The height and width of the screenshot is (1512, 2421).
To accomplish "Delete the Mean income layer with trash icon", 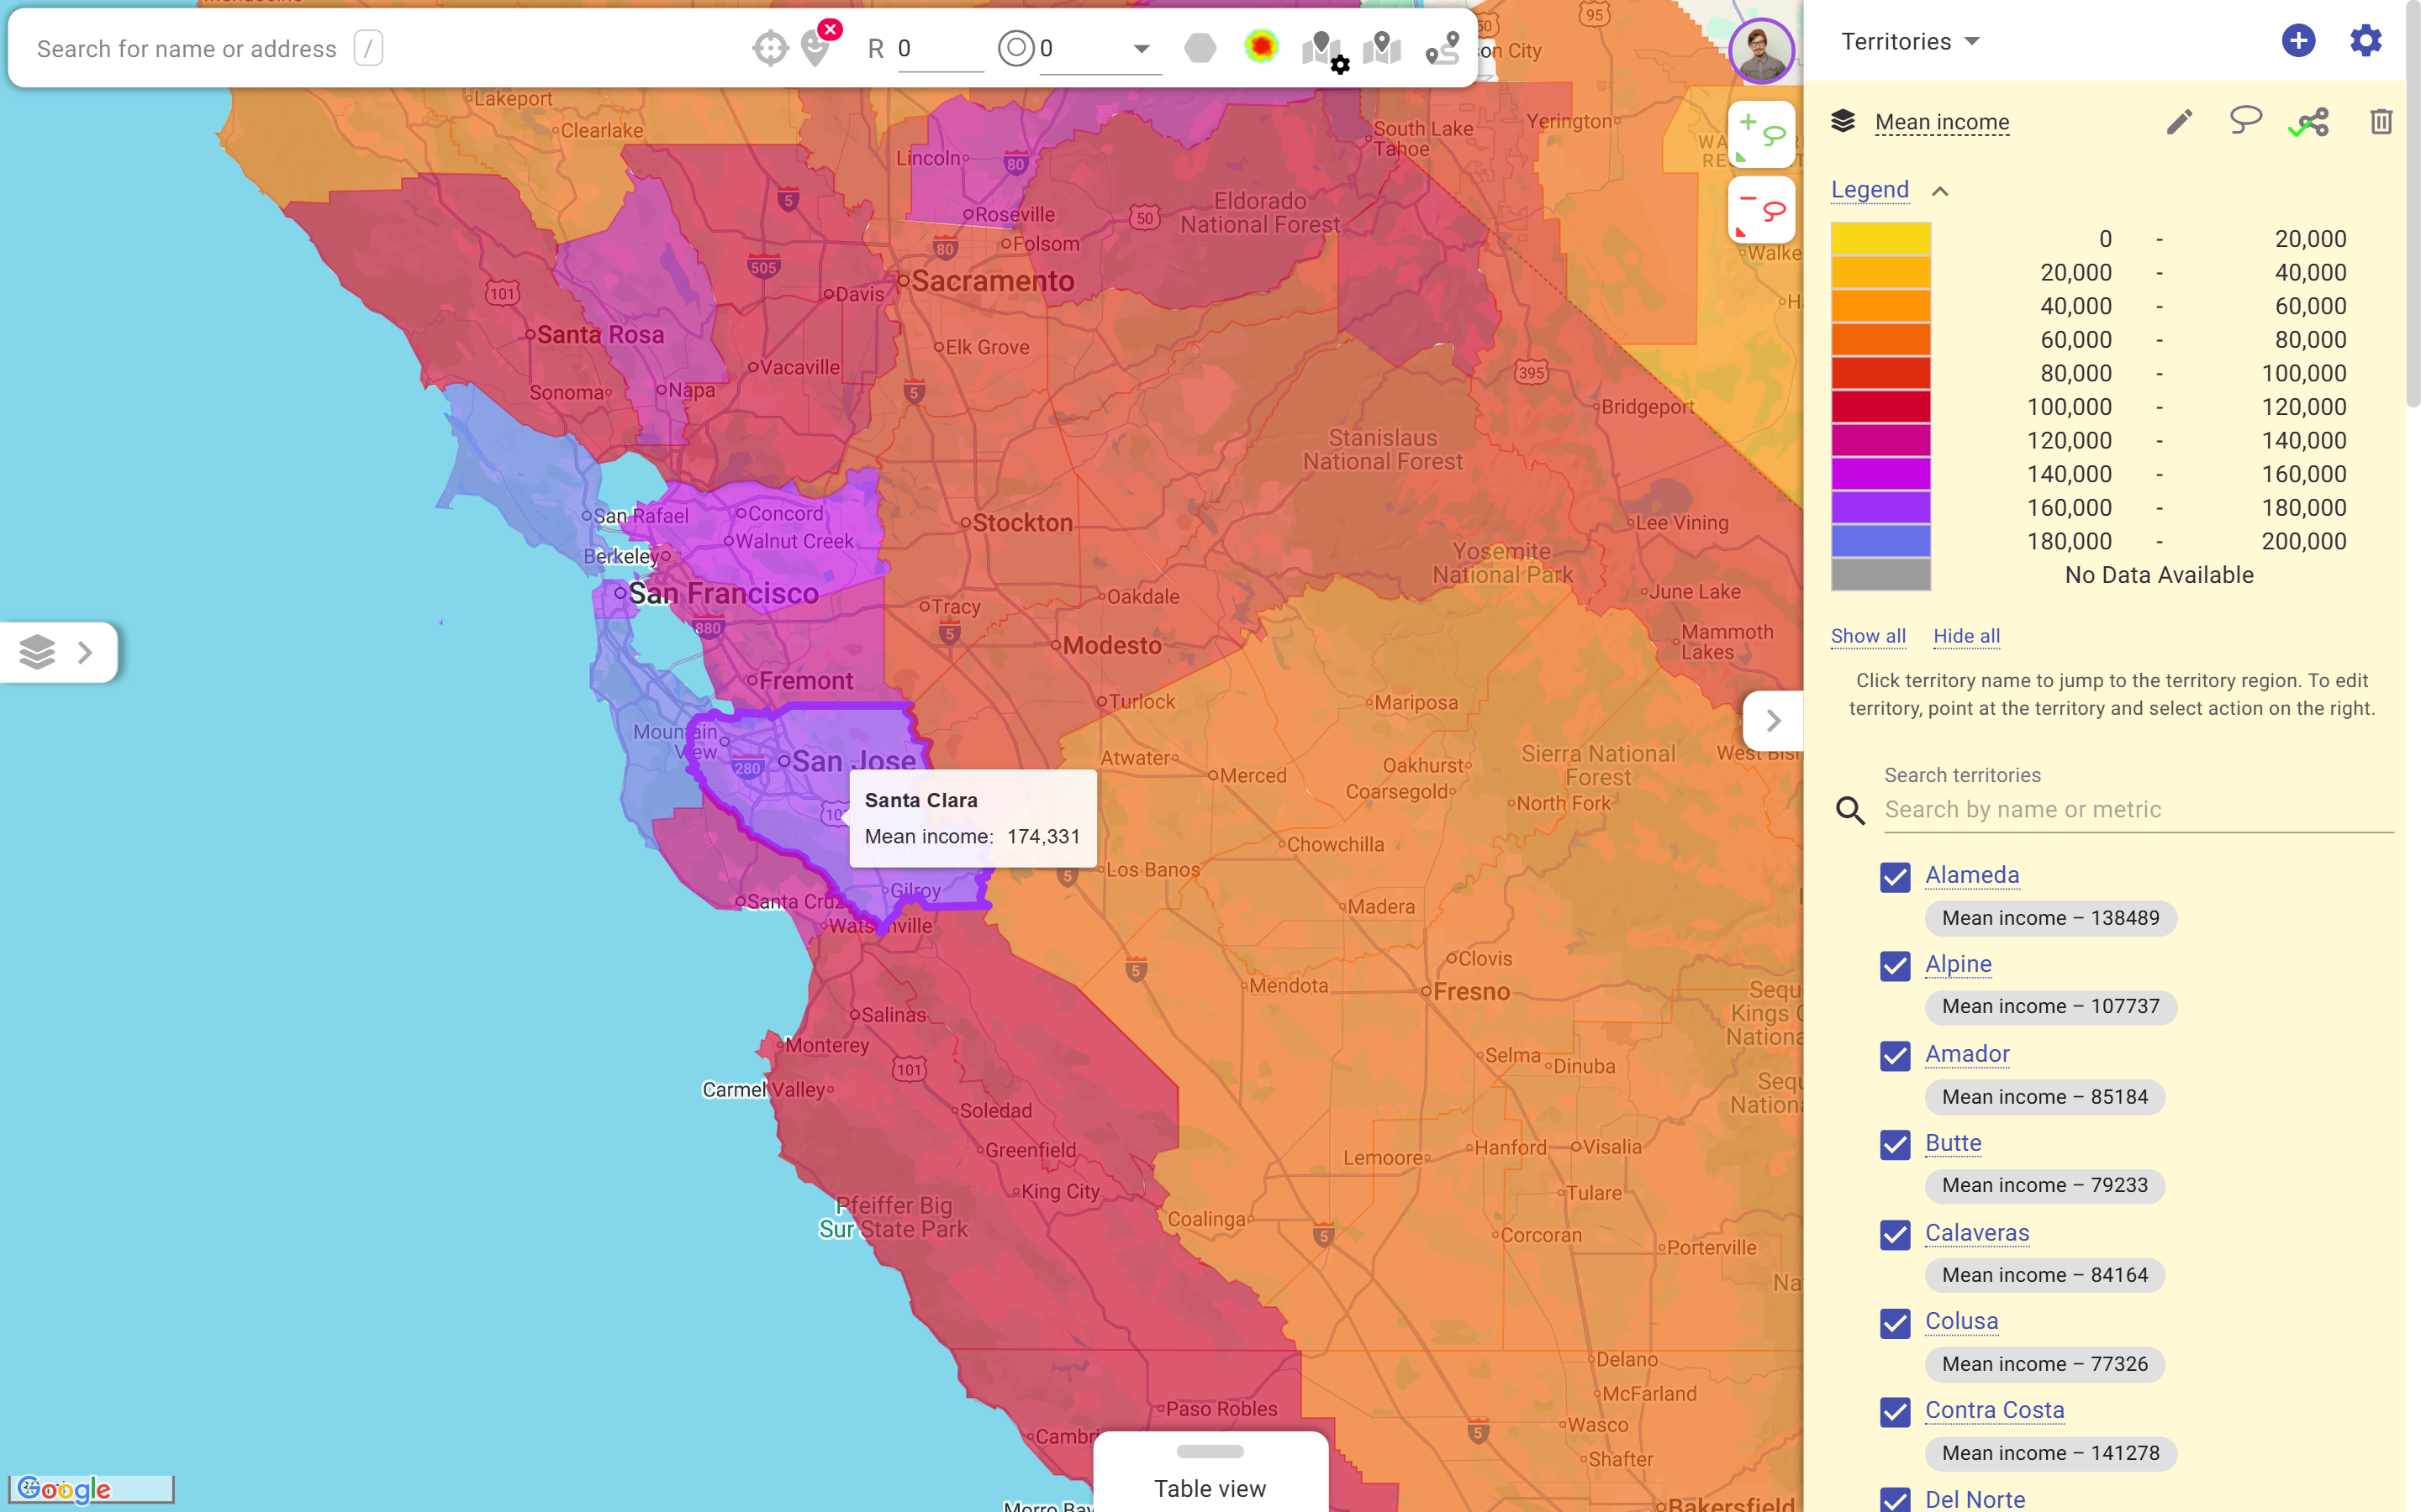I will point(2380,122).
